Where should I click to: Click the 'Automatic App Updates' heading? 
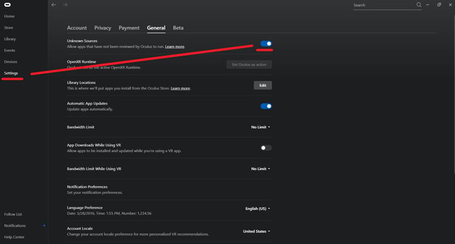click(x=87, y=104)
